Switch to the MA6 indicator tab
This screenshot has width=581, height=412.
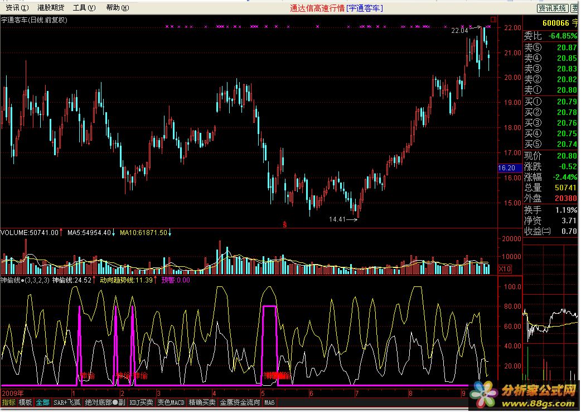pyautogui.click(x=269, y=403)
